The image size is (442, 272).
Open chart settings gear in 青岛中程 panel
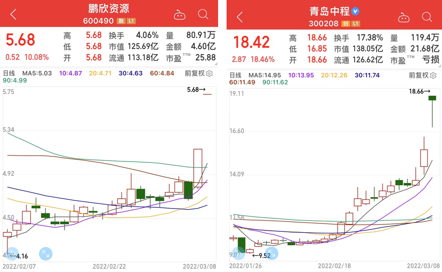tap(433, 75)
